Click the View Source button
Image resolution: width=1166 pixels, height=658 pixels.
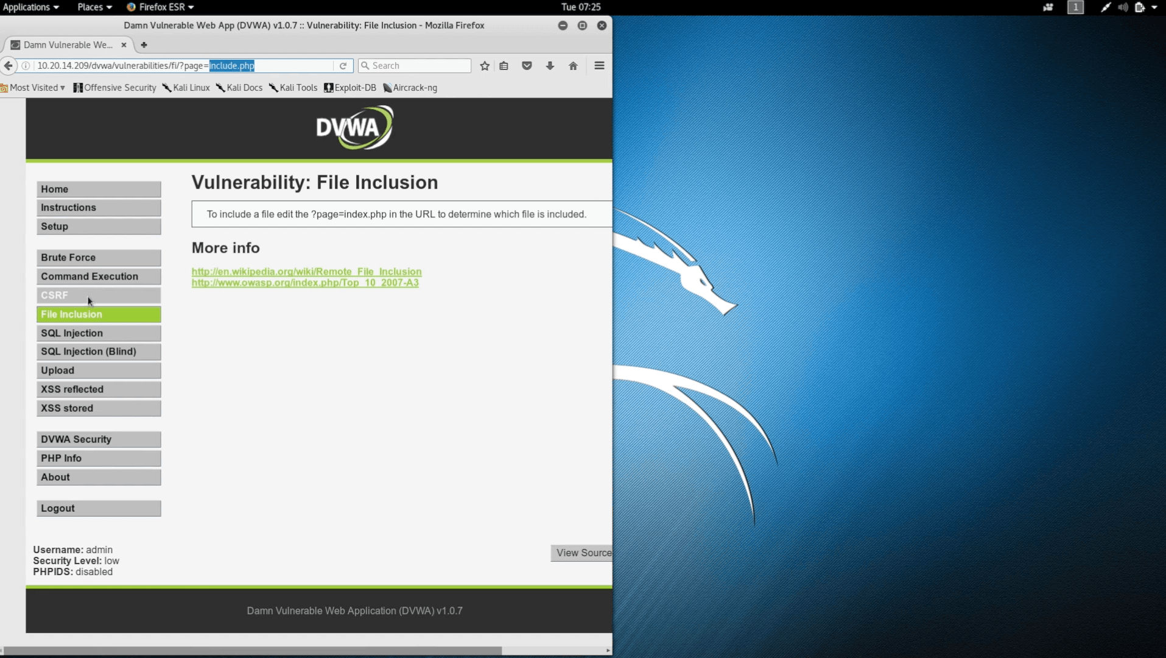(582, 553)
